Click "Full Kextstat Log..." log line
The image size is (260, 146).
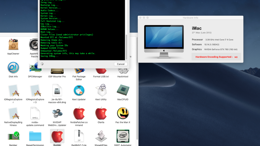[x=53, y=21]
